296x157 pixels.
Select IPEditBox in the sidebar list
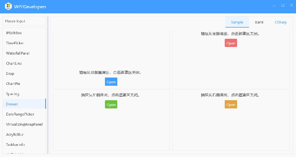pos(24,33)
